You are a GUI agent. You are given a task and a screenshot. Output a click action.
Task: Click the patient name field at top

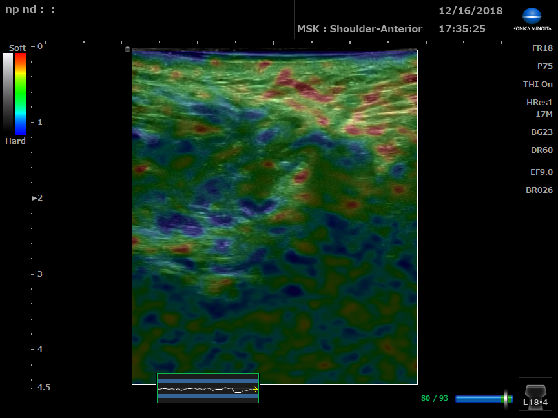click(30, 10)
